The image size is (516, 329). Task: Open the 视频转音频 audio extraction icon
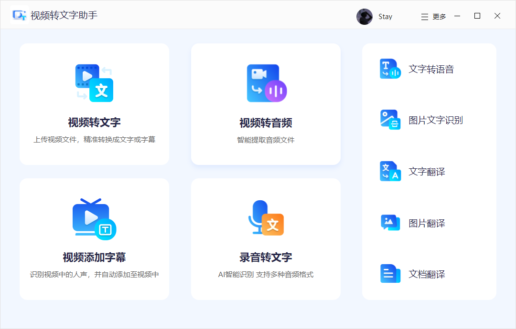[x=266, y=84]
